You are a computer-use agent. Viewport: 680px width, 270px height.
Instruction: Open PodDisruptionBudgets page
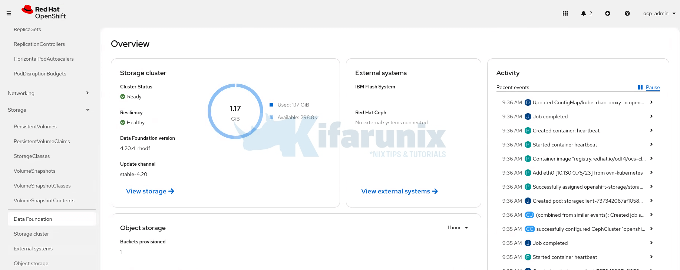tap(40, 74)
